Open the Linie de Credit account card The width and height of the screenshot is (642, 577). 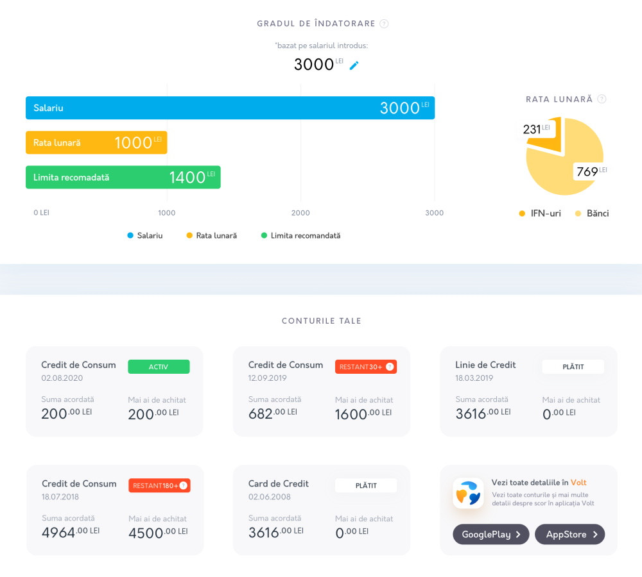528,391
